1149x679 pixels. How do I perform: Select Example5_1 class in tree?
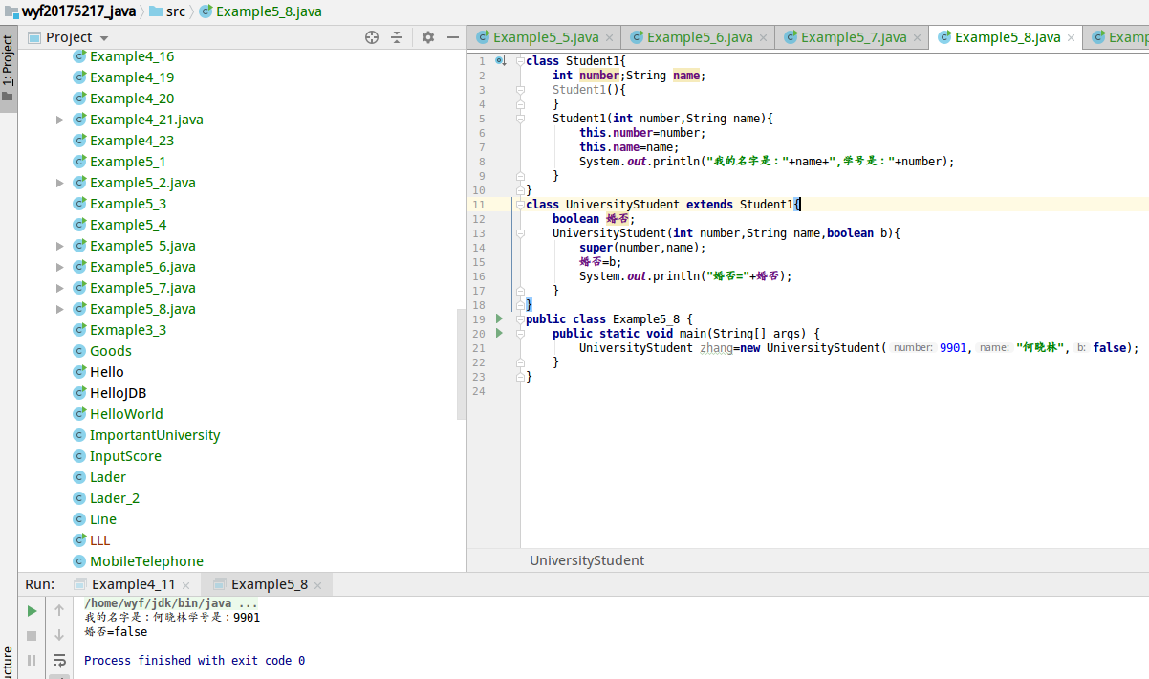click(127, 162)
